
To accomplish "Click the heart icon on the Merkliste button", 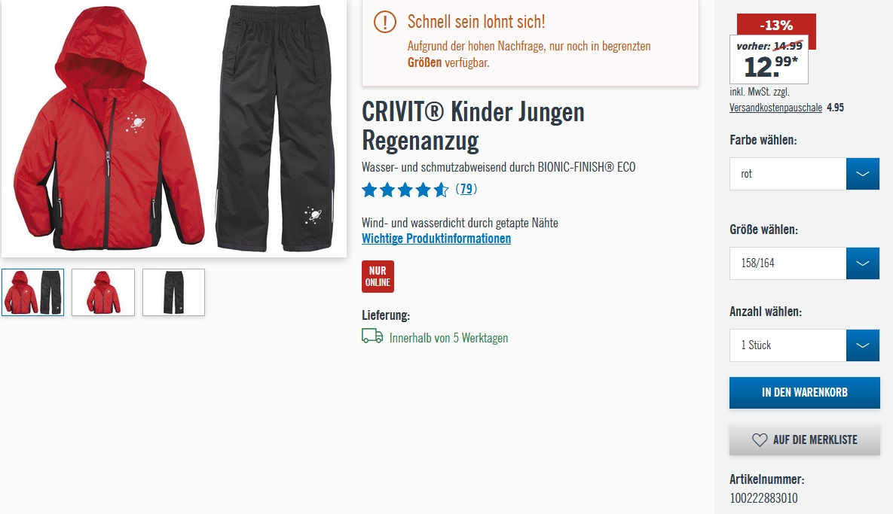I will (x=760, y=439).
